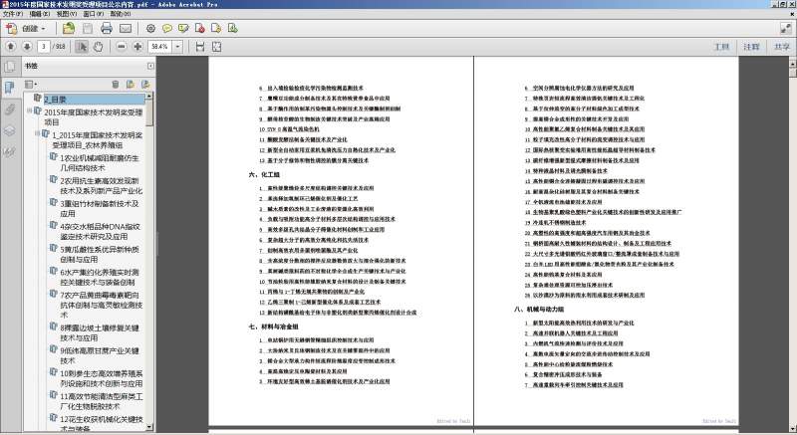Viewport: 797px width, 435px height.
Task: Click the Create PDF icon
Action: point(11,29)
